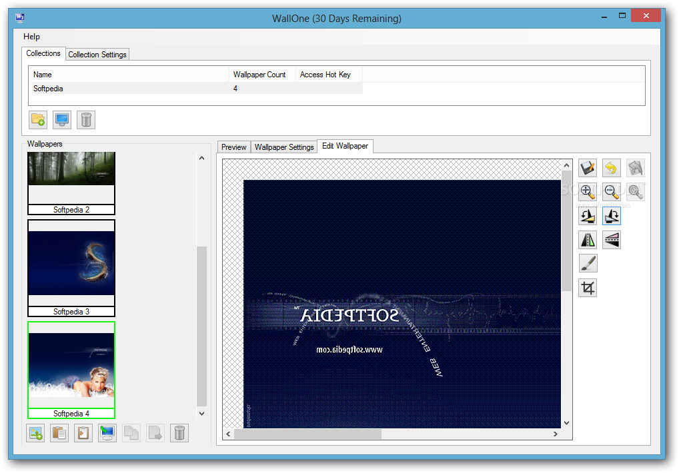
Task: Click the editor horizontal scrollbar thumb
Action: (308, 434)
